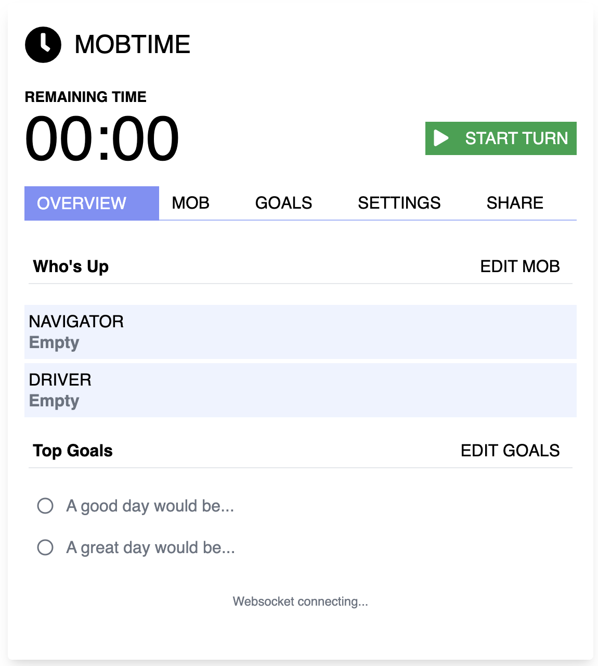Click the play triangle on Start Turn
The image size is (598, 666).
point(441,138)
